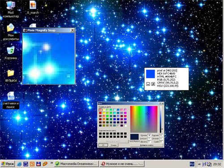Image resolution: width=224 pixels, height=168 pixels.
Task: Click the Pixie Magnify Snap title bar icon
Action: [x=25, y=30]
